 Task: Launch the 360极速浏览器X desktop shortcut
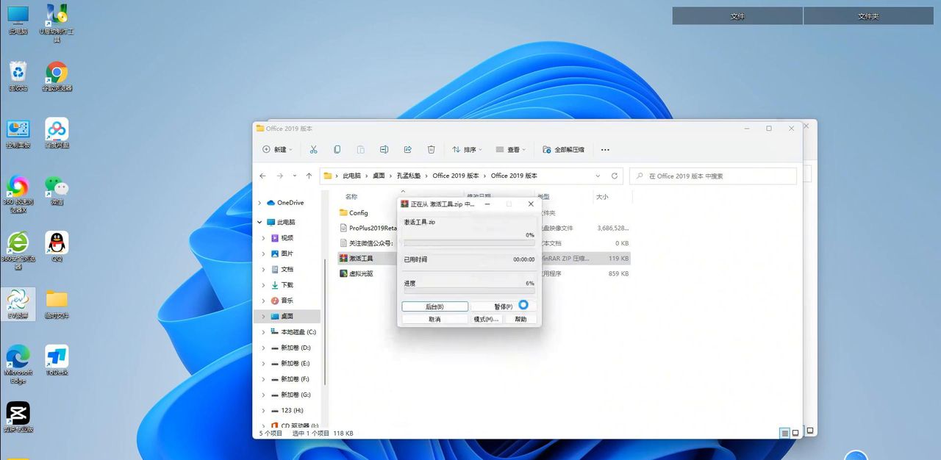pyautogui.click(x=18, y=194)
